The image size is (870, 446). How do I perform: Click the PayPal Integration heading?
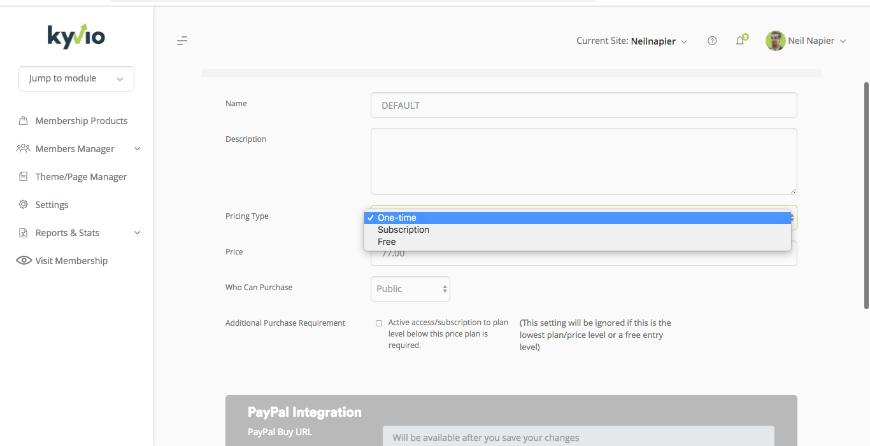coord(304,412)
